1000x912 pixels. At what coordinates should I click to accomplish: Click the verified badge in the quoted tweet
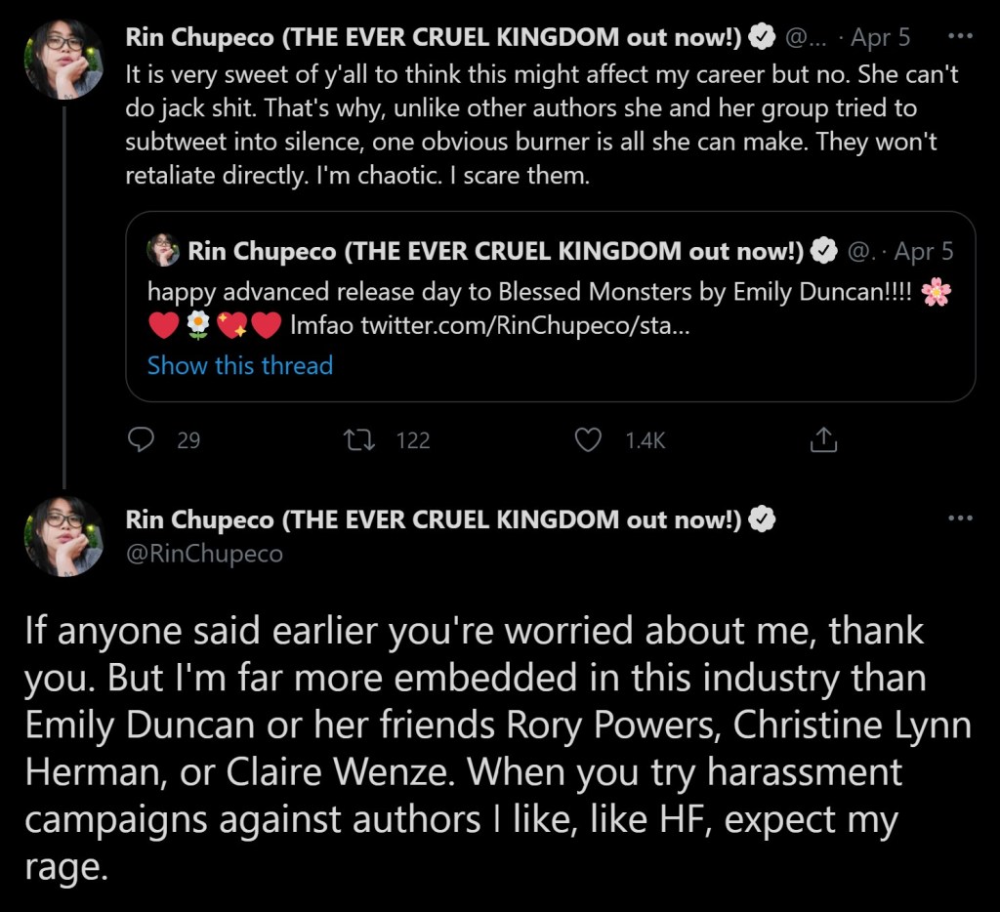tap(825, 251)
